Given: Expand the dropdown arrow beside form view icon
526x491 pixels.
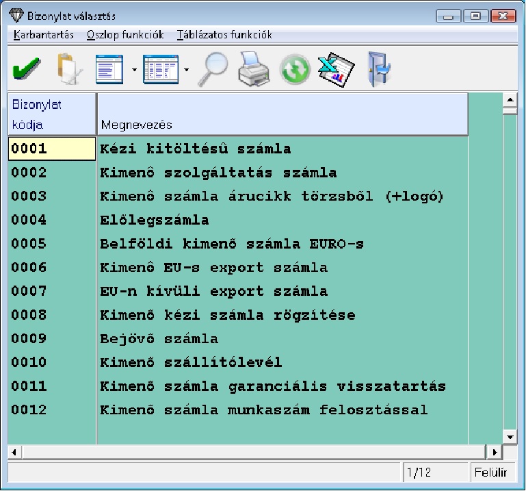Looking at the screenshot, I should [x=134, y=70].
